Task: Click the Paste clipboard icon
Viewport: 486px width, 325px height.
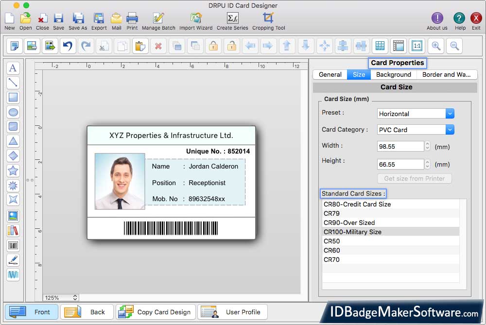Action: [x=140, y=46]
